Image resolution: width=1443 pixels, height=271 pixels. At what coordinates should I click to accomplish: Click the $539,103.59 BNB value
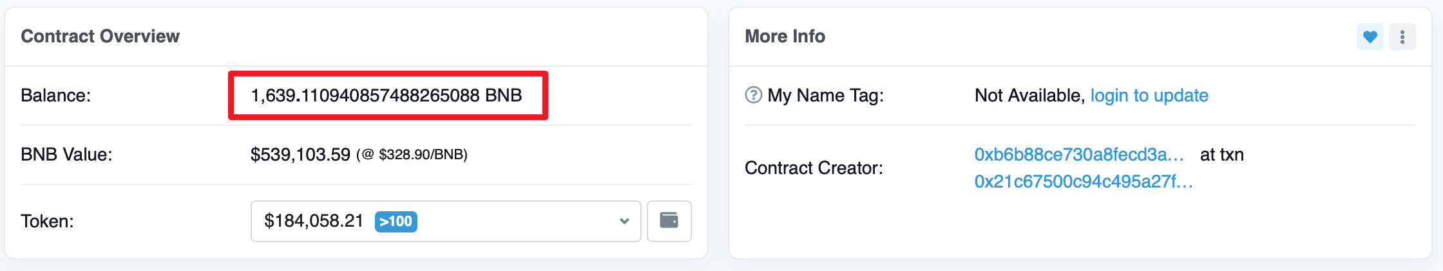coord(300,155)
